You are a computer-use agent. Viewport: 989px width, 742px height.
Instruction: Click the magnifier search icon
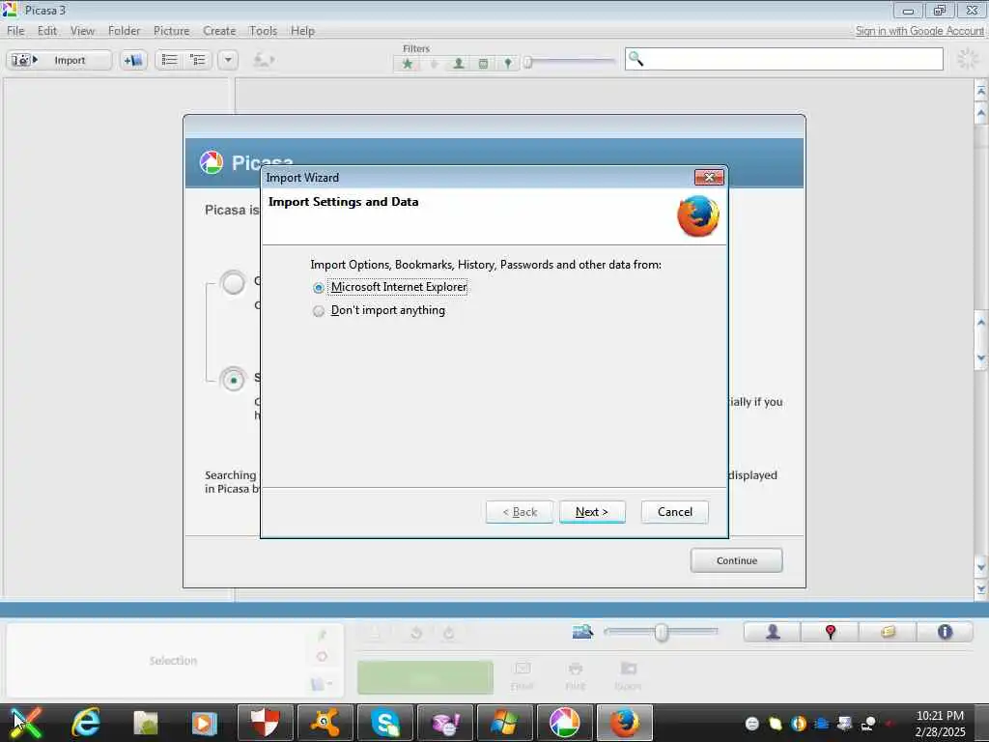636,59
